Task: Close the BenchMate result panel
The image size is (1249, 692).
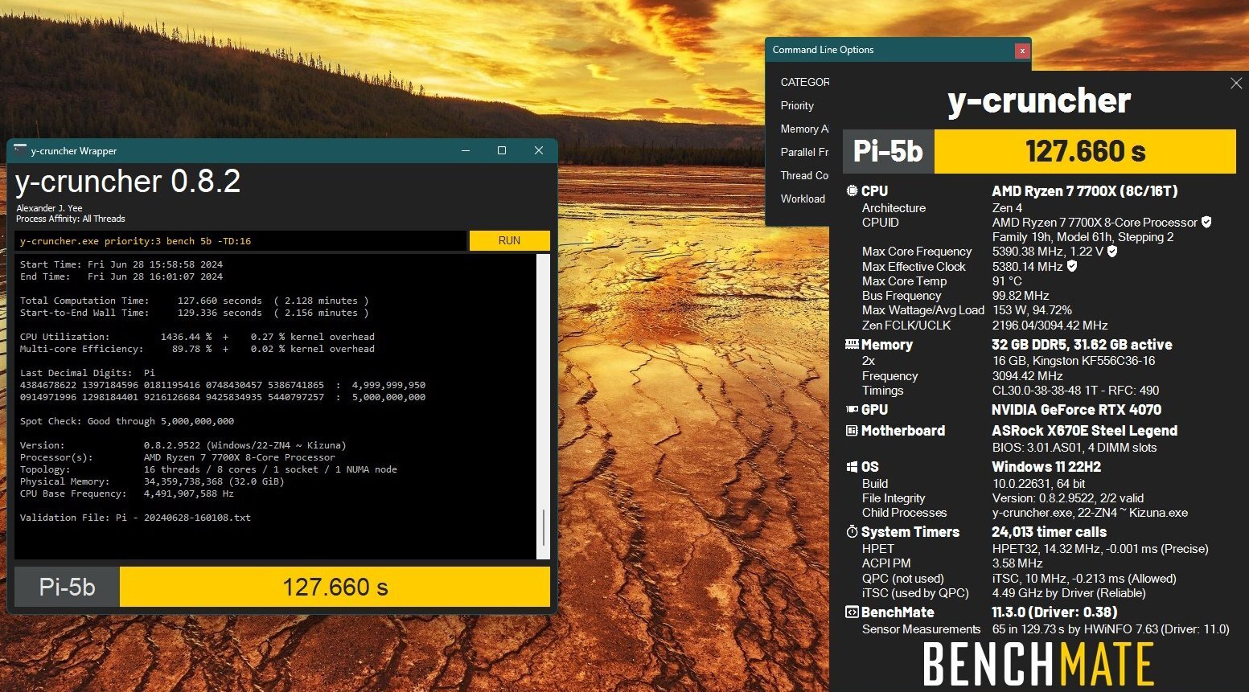Action: point(1236,83)
